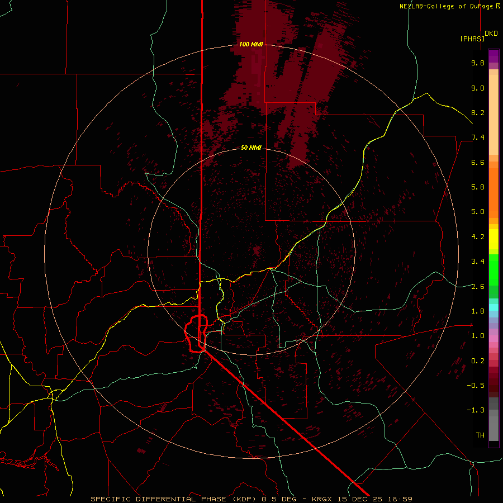The width and height of the screenshot is (503, 503).
Task: Click the 4.2 value on the color scale
Action: [x=478, y=237]
